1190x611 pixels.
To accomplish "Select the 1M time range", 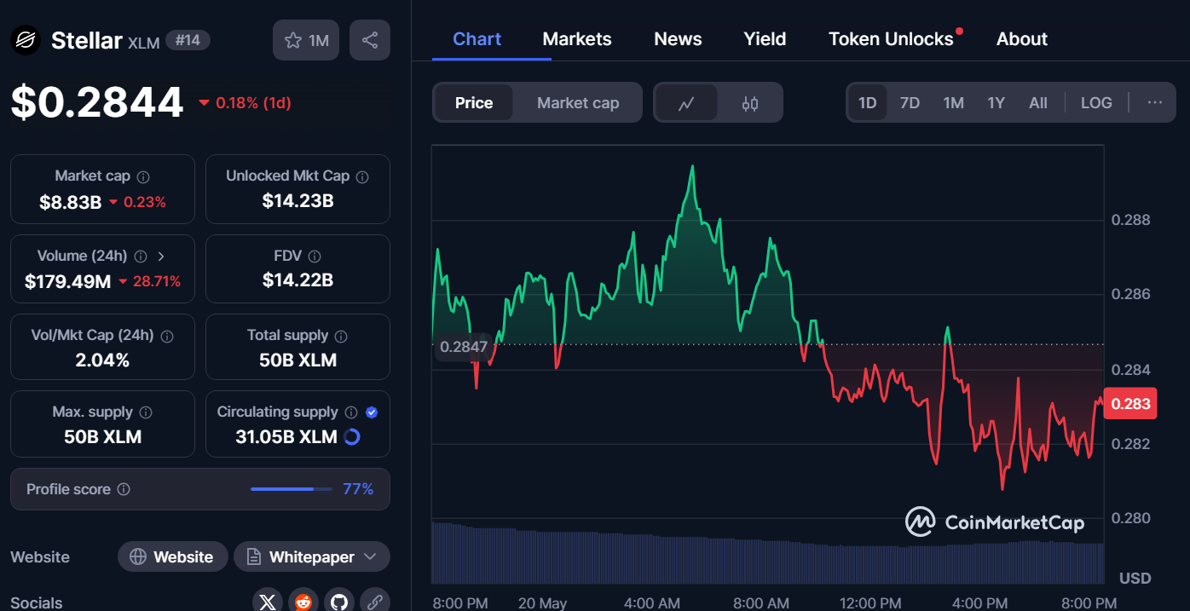I will [953, 103].
